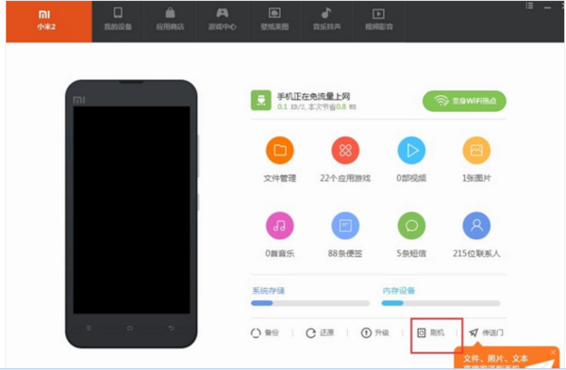Click the green WiFi热点 hotspot button
The width and height of the screenshot is (566, 370).
tap(464, 101)
